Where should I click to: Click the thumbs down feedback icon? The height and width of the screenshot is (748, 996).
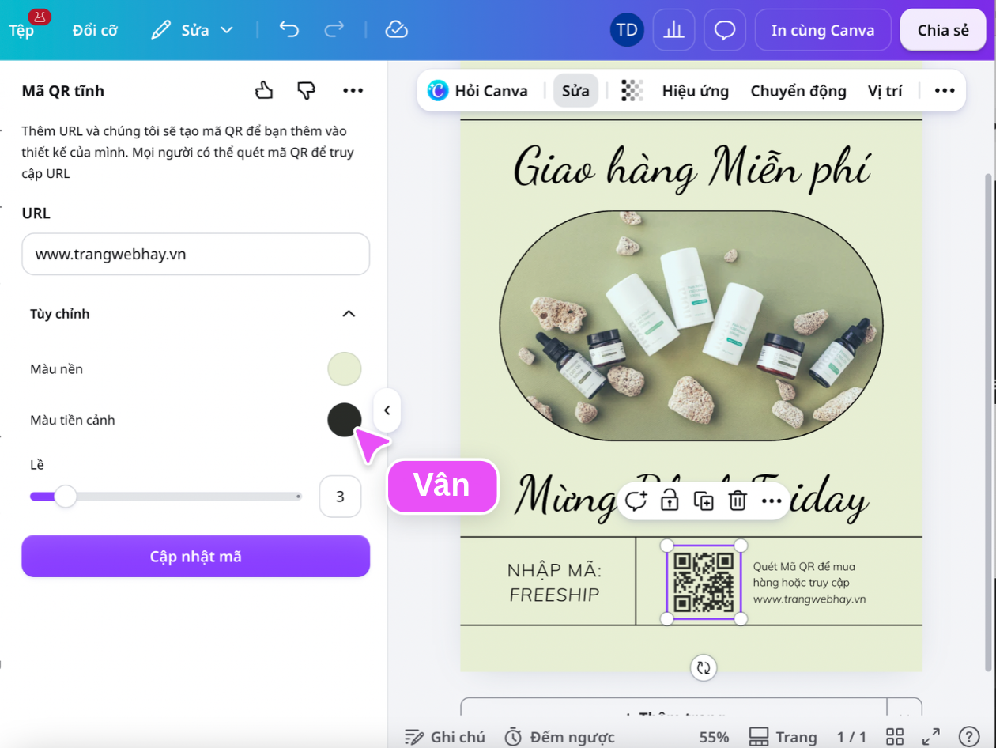(306, 91)
